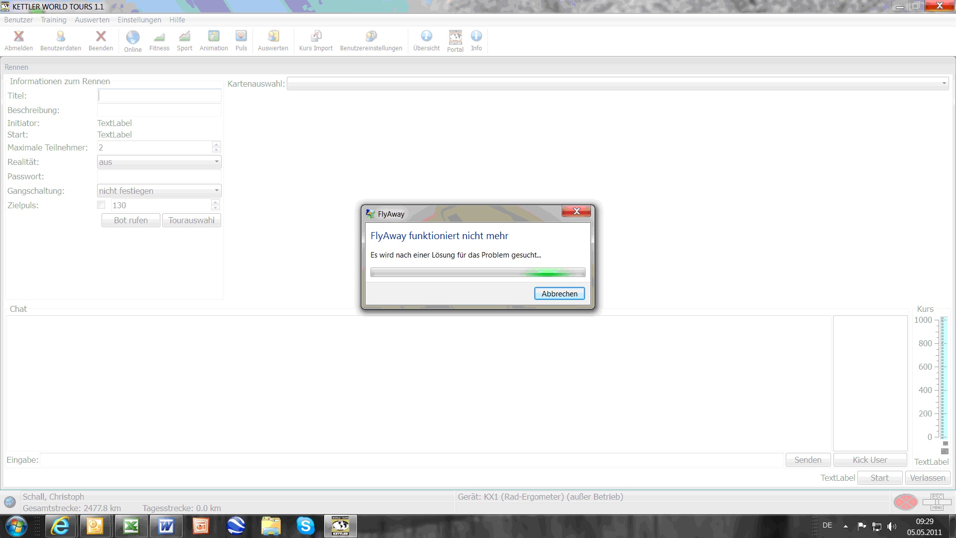Click Abbrechen in the FlyAway dialog
The height and width of the screenshot is (538, 956).
[560, 294]
